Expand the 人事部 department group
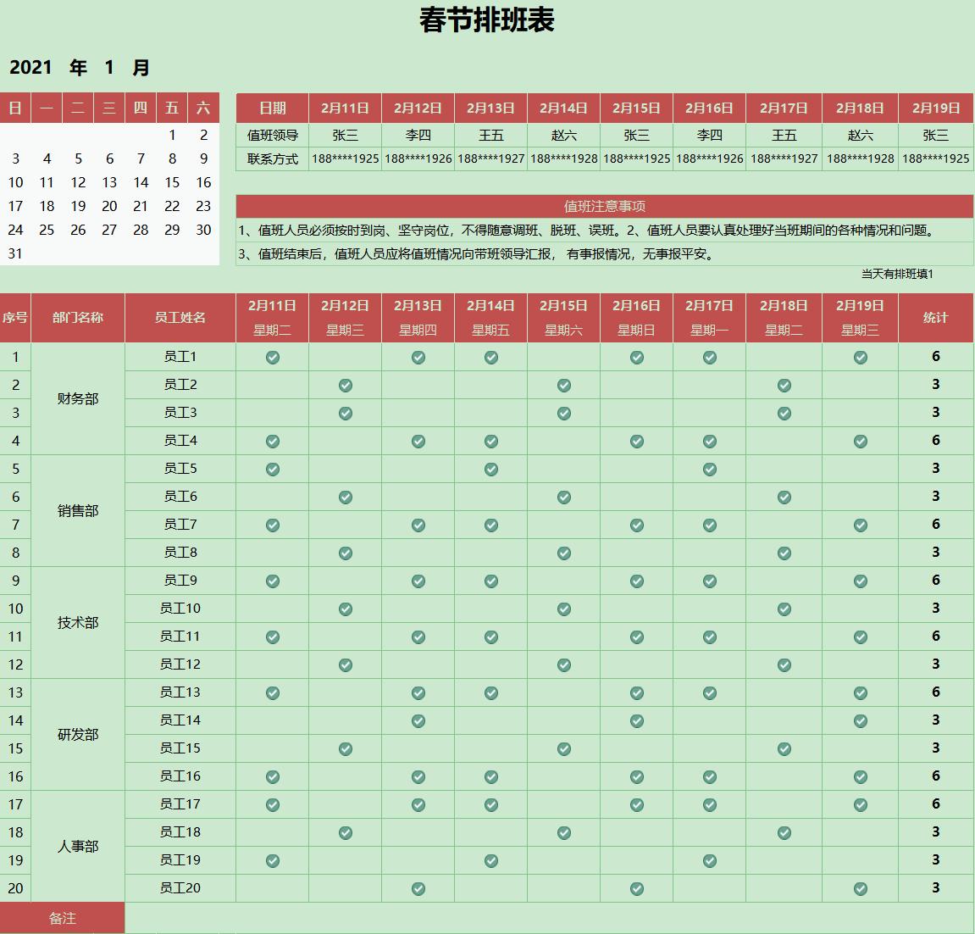 click(77, 846)
